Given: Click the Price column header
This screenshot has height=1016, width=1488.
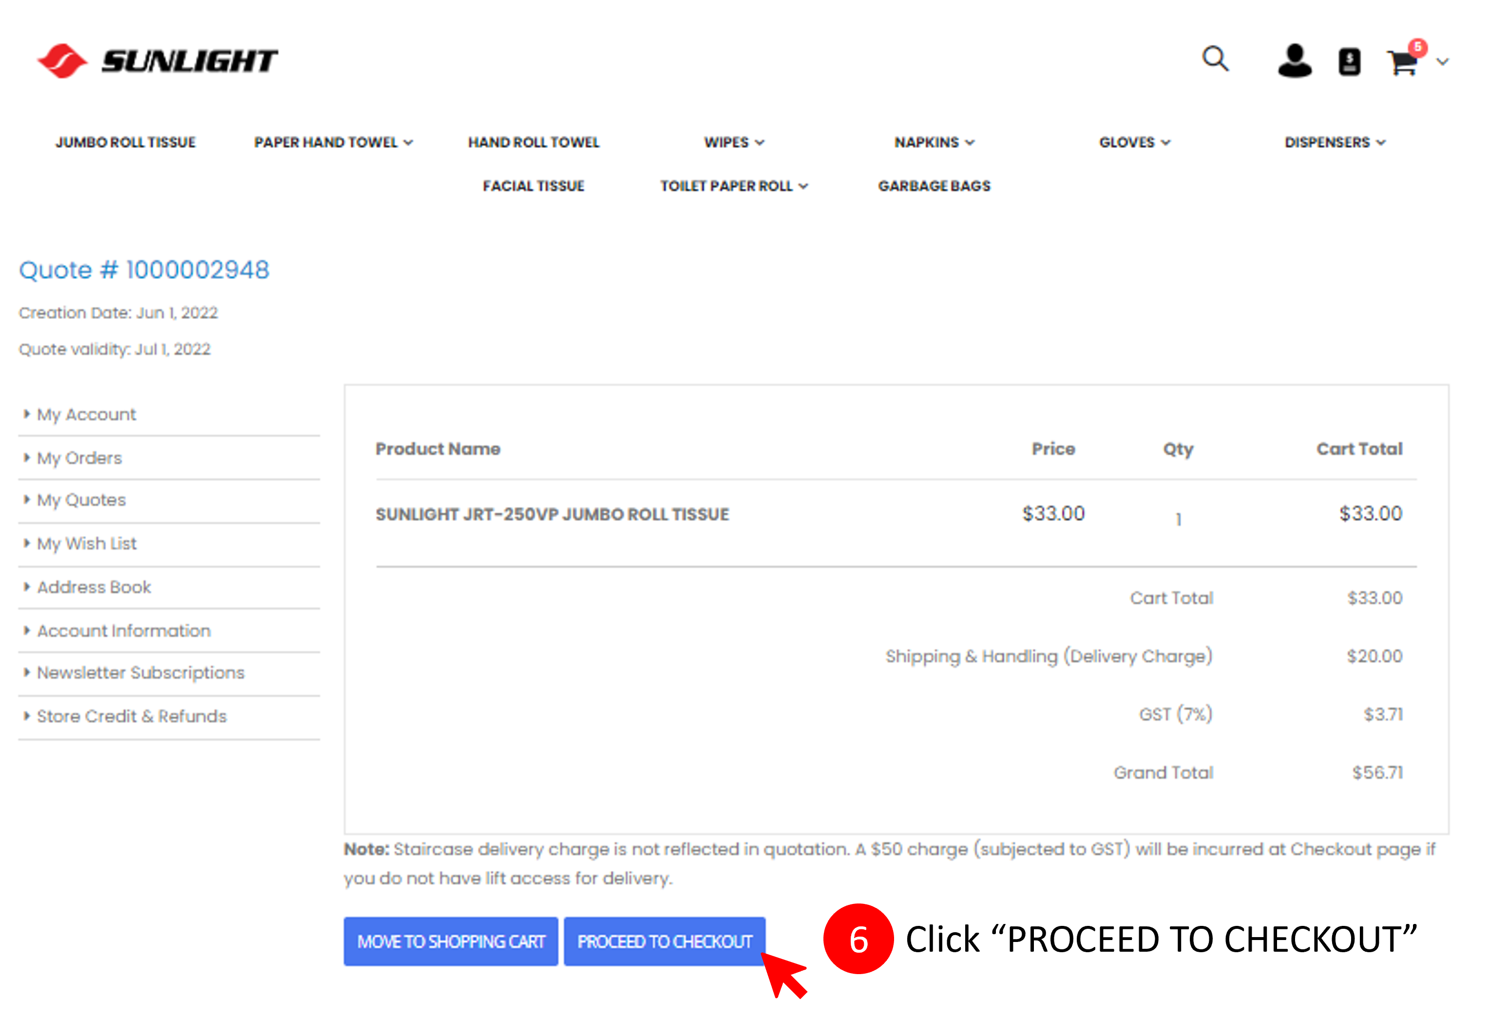Looking at the screenshot, I should [1053, 449].
